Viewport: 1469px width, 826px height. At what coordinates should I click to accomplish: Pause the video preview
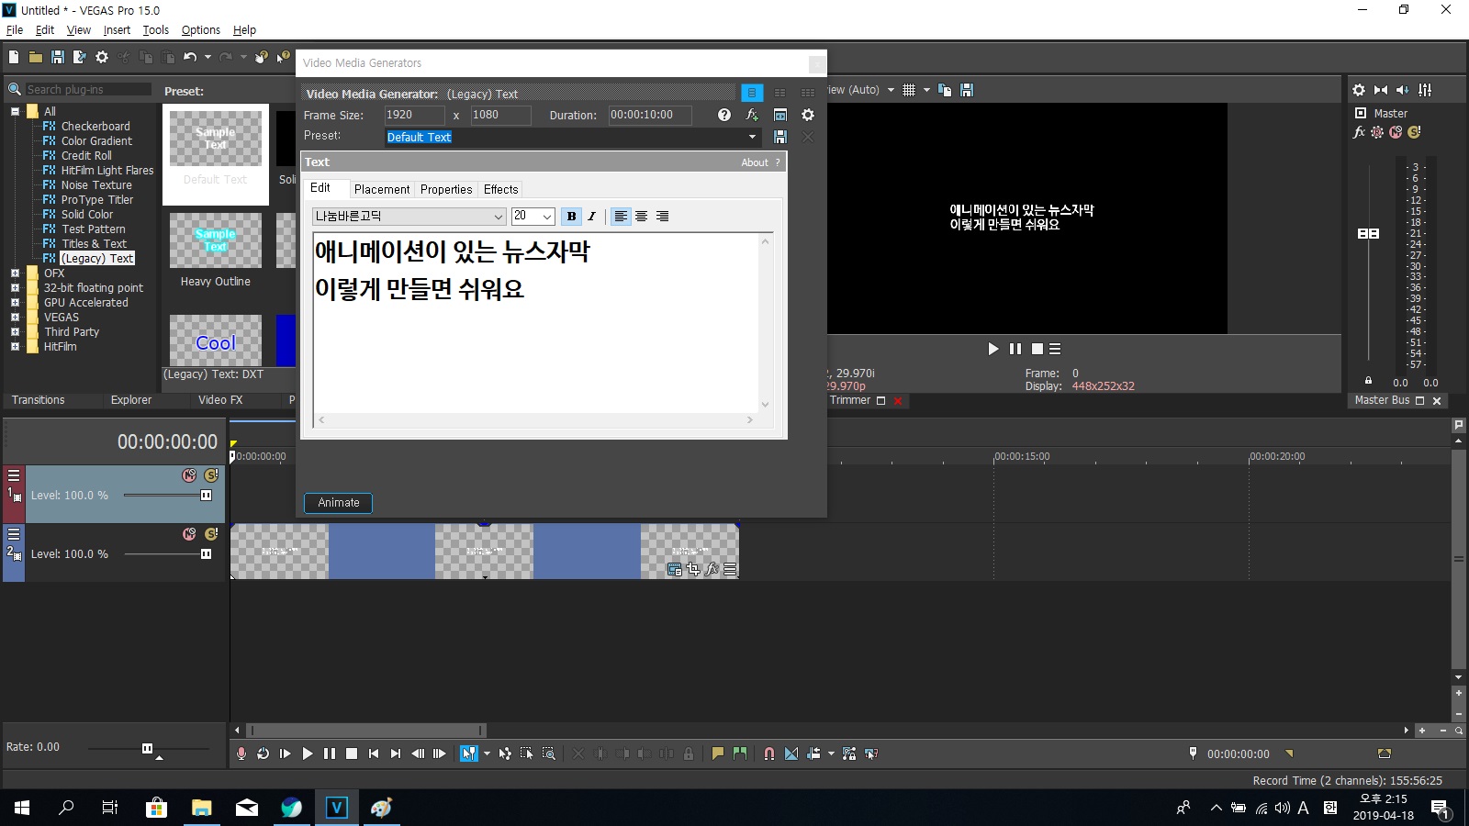[1015, 349]
